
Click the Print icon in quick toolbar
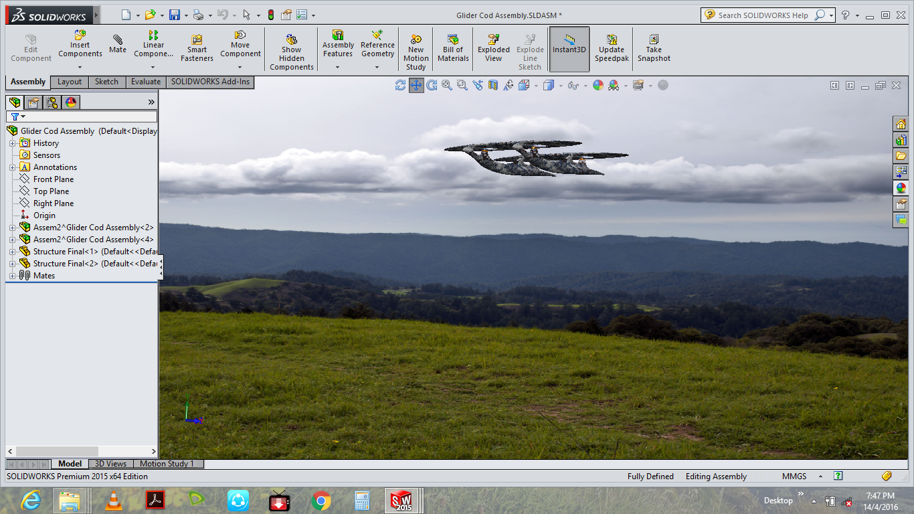point(198,15)
